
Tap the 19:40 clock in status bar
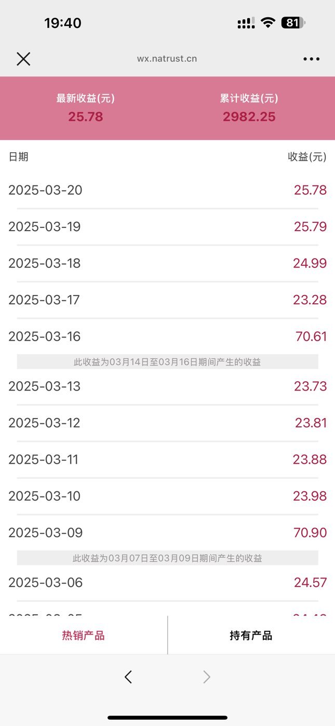pos(63,23)
